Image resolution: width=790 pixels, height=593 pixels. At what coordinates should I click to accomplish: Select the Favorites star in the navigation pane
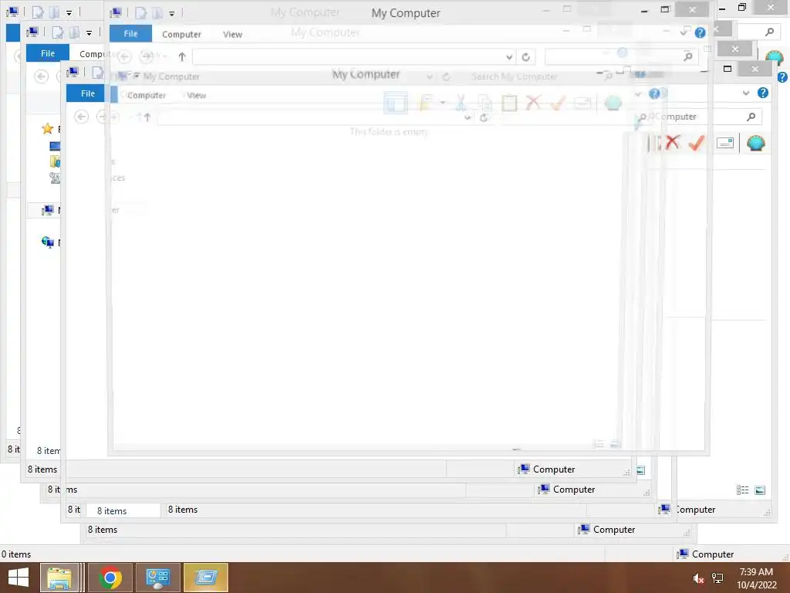(47, 129)
